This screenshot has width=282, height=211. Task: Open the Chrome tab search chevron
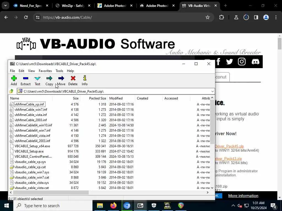(6, 5)
